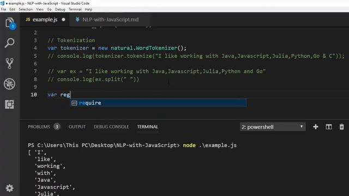The image size is (349, 196).
Task: Click the keyword icon beside require suggestion
Action: click(x=74, y=103)
